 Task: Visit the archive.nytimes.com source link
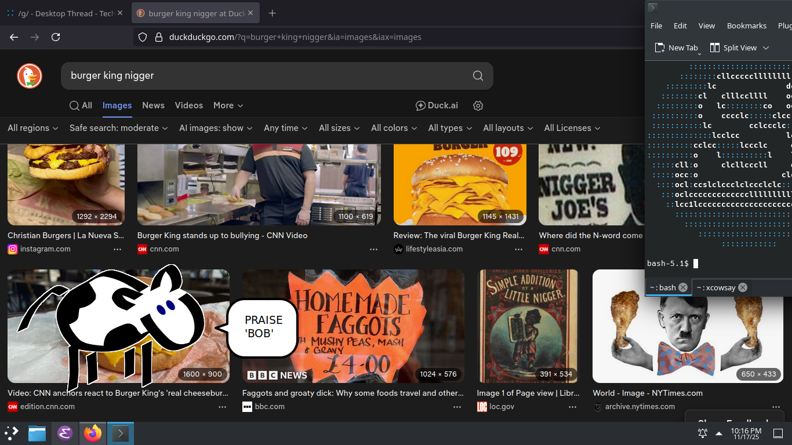coord(640,407)
